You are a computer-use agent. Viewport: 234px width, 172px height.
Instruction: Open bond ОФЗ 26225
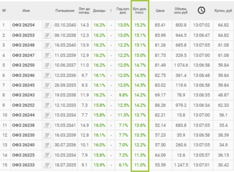(23, 155)
